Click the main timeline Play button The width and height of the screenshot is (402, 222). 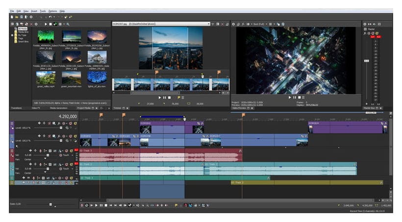coord(97,205)
